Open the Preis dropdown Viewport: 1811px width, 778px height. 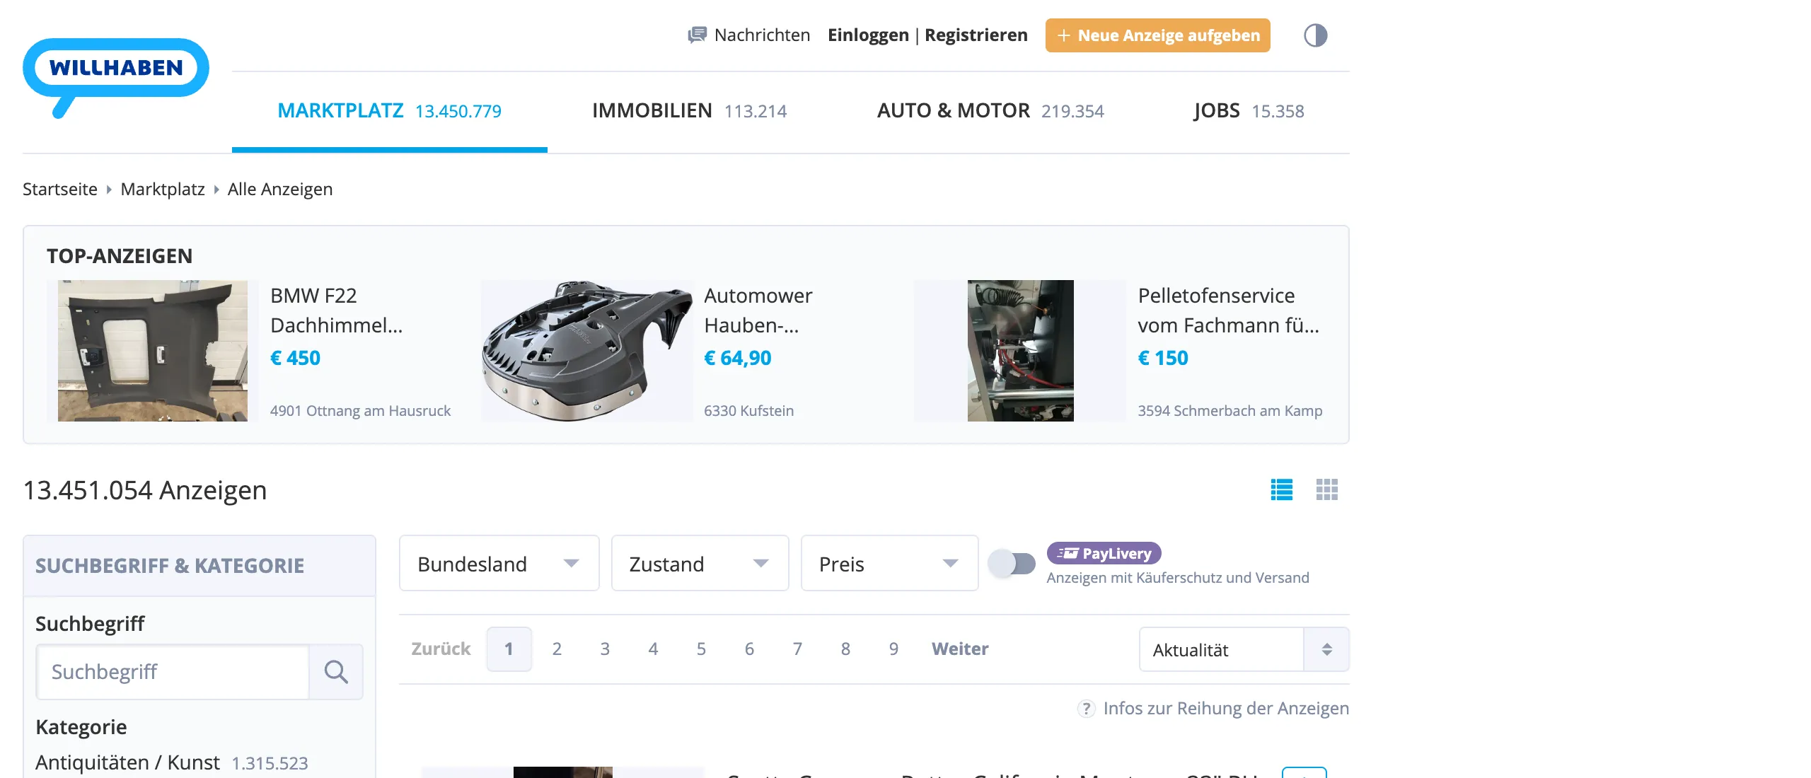click(x=889, y=564)
